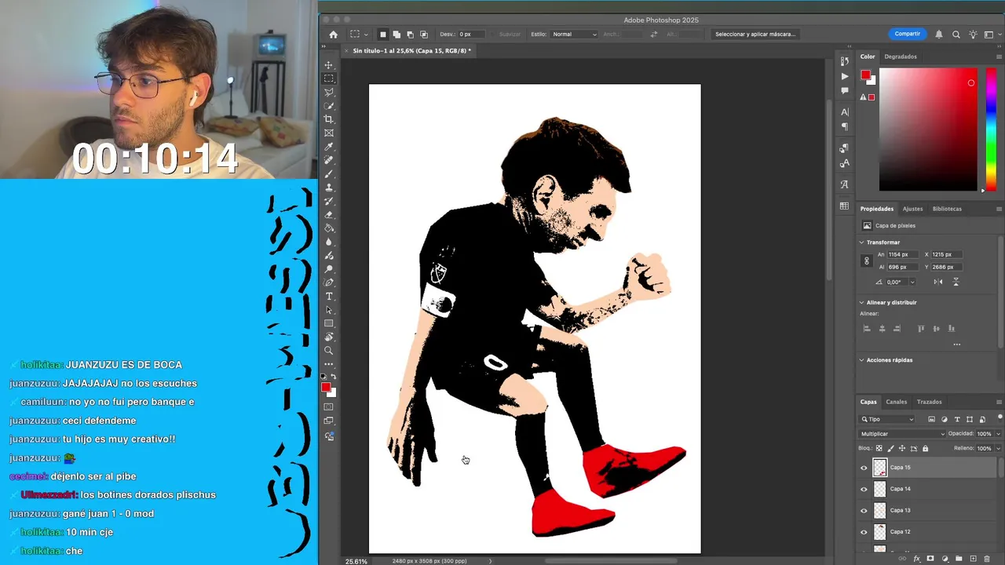Select the Frame tool
This screenshot has width=1005, height=565.
[x=329, y=133]
